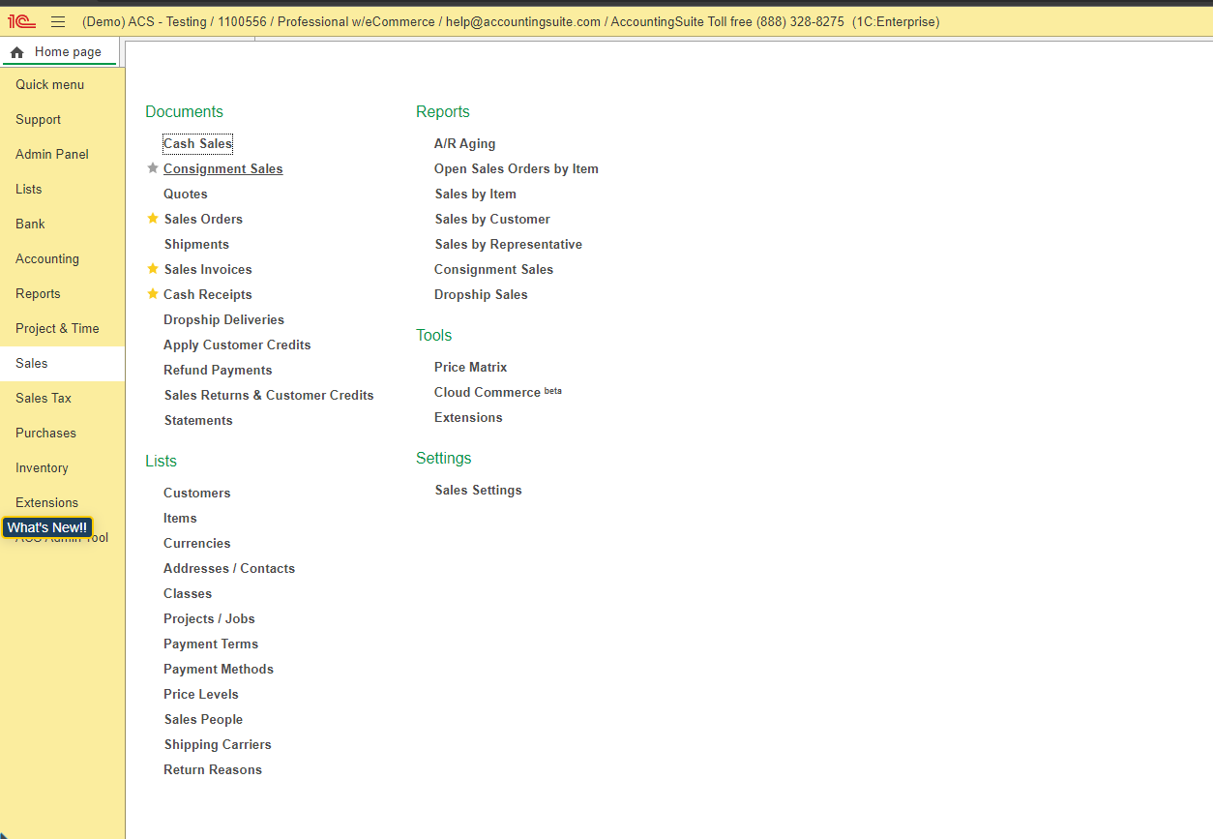Open Dropship Deliveries
The height and width of the screenshot is (839, 1213).
click(223, 319)
